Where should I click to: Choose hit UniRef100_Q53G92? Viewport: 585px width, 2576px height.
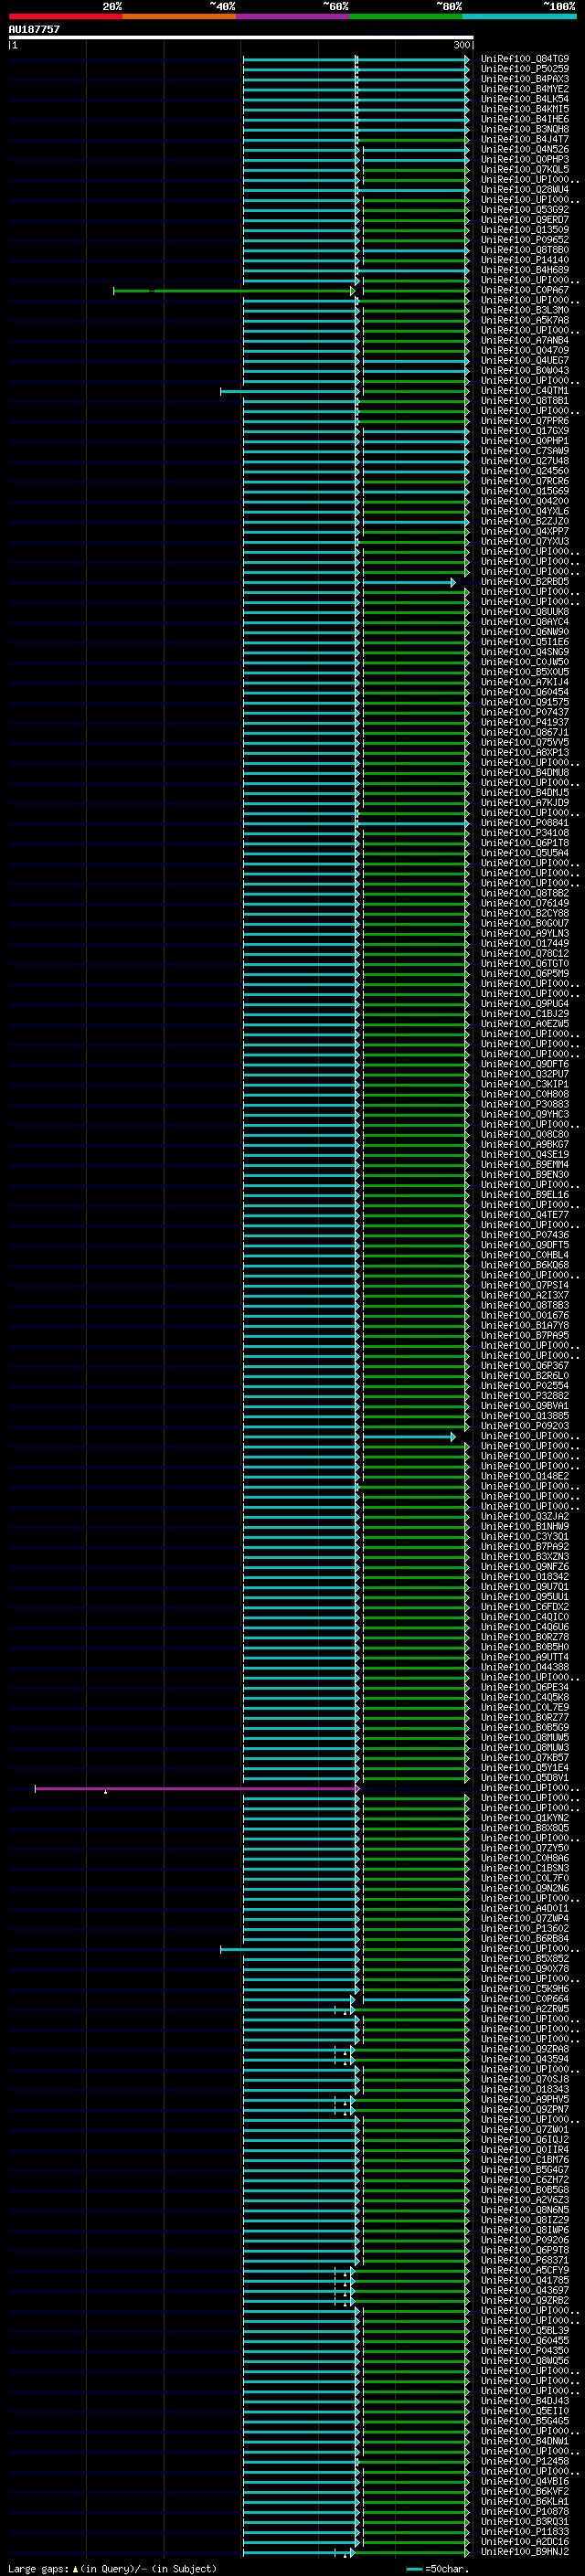coord(525,210)
